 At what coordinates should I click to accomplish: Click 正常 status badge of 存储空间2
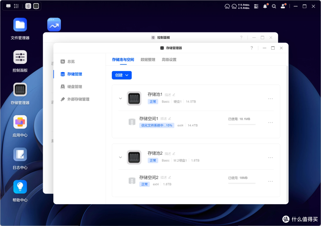144,184
